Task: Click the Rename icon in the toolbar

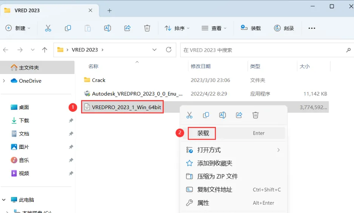Action: pyautogui.click(x=108, y=28)
